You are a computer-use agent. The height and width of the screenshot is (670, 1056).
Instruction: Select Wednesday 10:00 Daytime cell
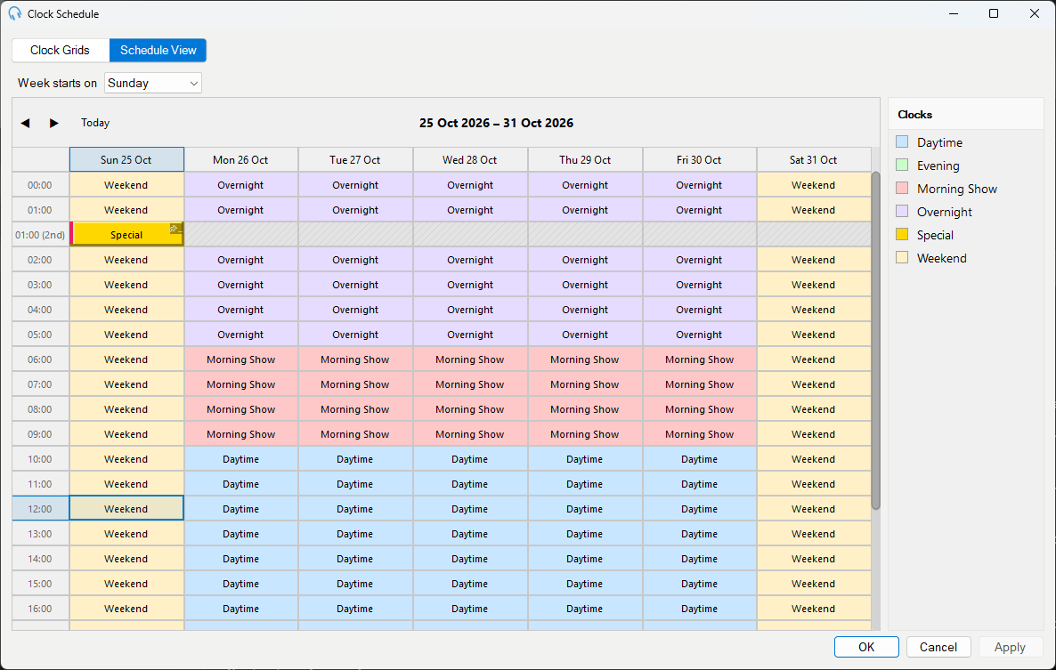coord(470,459)
